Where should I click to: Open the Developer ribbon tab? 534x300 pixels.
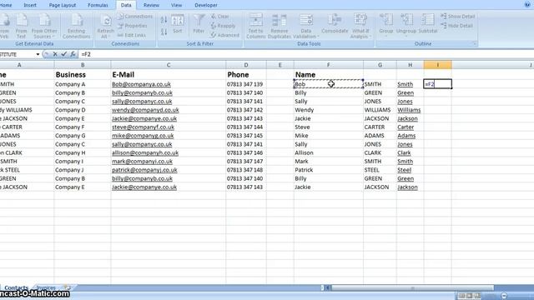click(206, 5)
